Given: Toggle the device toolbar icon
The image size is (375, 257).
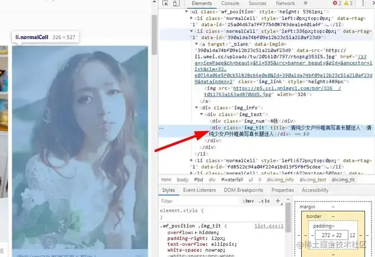Looking at the screenshot, I should (176, 3).
